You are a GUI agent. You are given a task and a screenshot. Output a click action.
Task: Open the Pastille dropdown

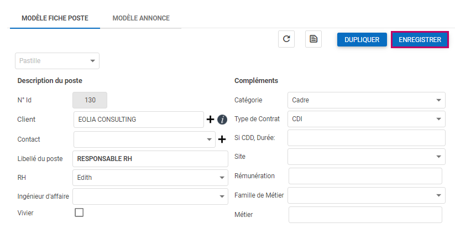pyautogui.click(x=57, y=61)
